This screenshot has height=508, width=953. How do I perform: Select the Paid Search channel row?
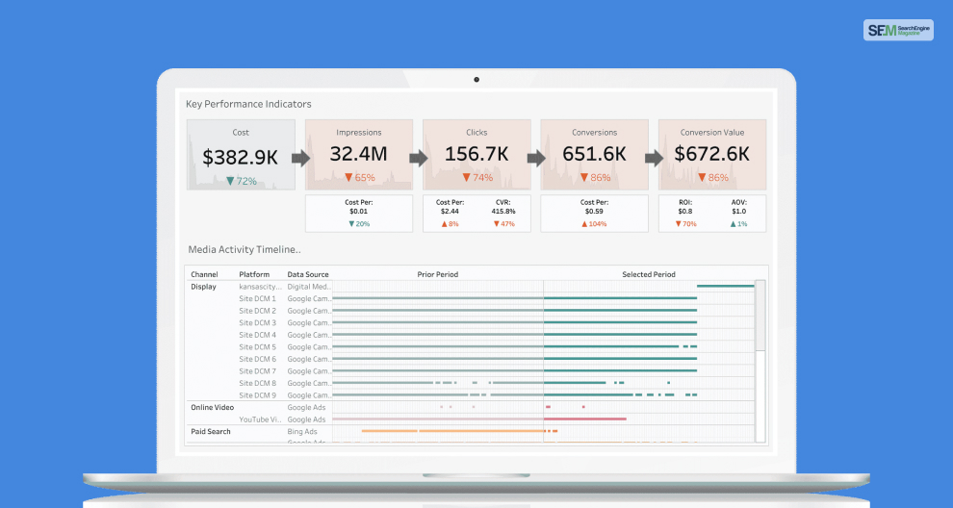(211, 431)
